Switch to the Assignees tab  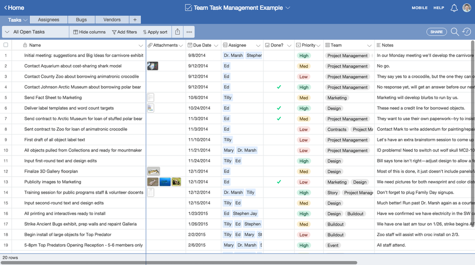(x=48, y=20)
